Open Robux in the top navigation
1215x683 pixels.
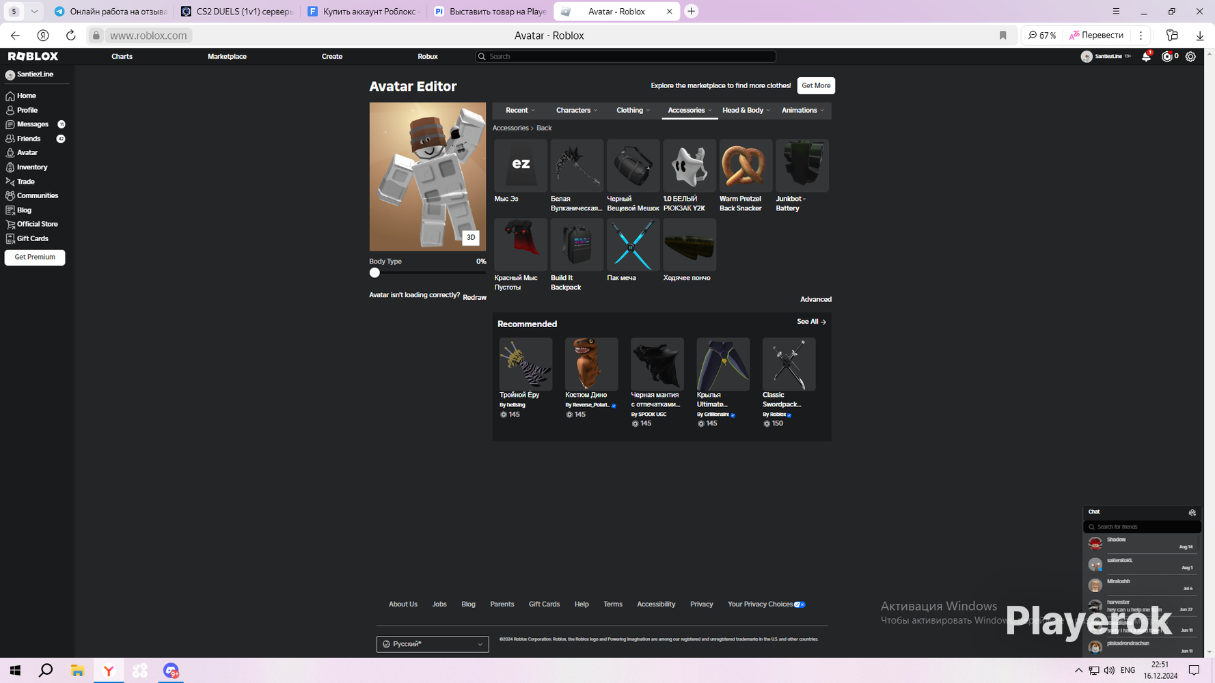click(x=428, y=57)
